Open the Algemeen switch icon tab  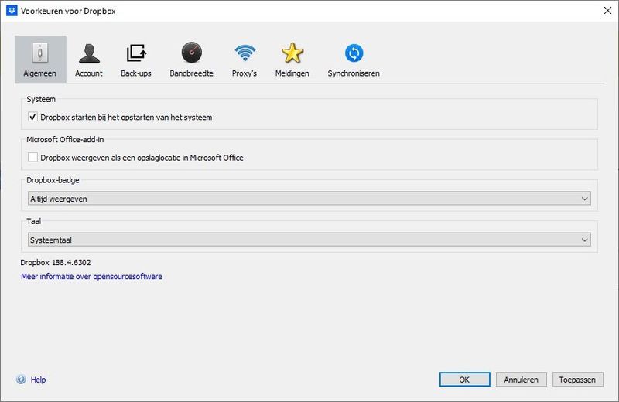pyautogui.click(x=40, y=60)
